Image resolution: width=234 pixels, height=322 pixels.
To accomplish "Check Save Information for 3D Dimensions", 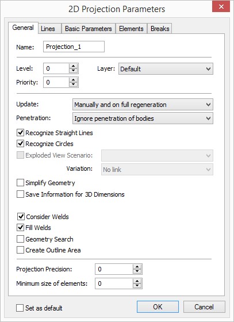I will pyautogui.click(x=20, y=194).
